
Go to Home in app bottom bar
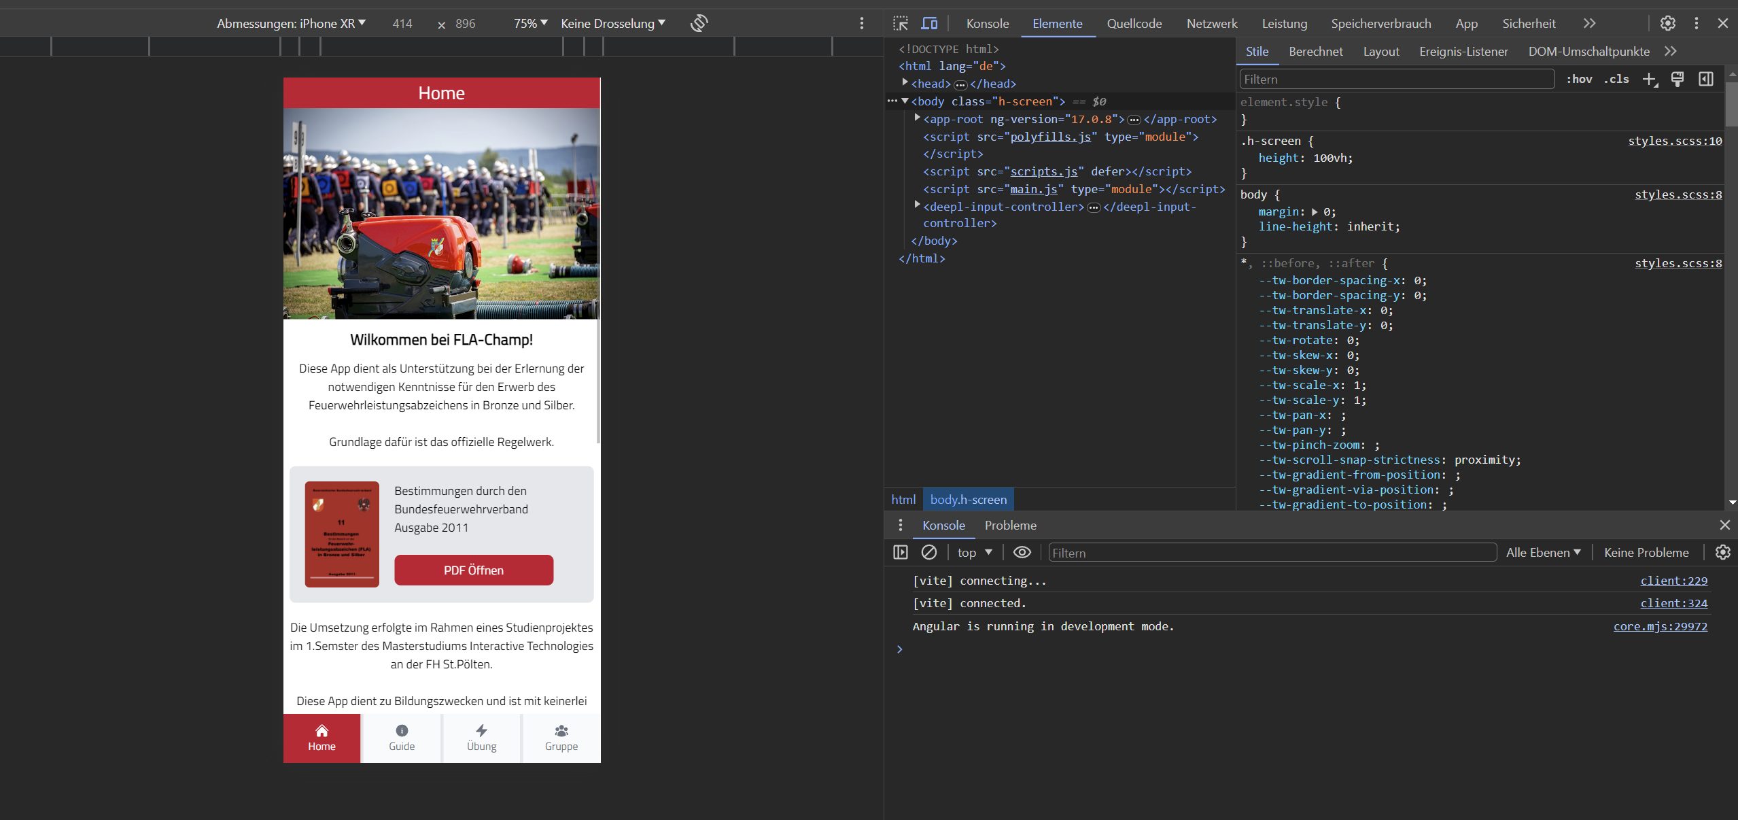(321, 738)
